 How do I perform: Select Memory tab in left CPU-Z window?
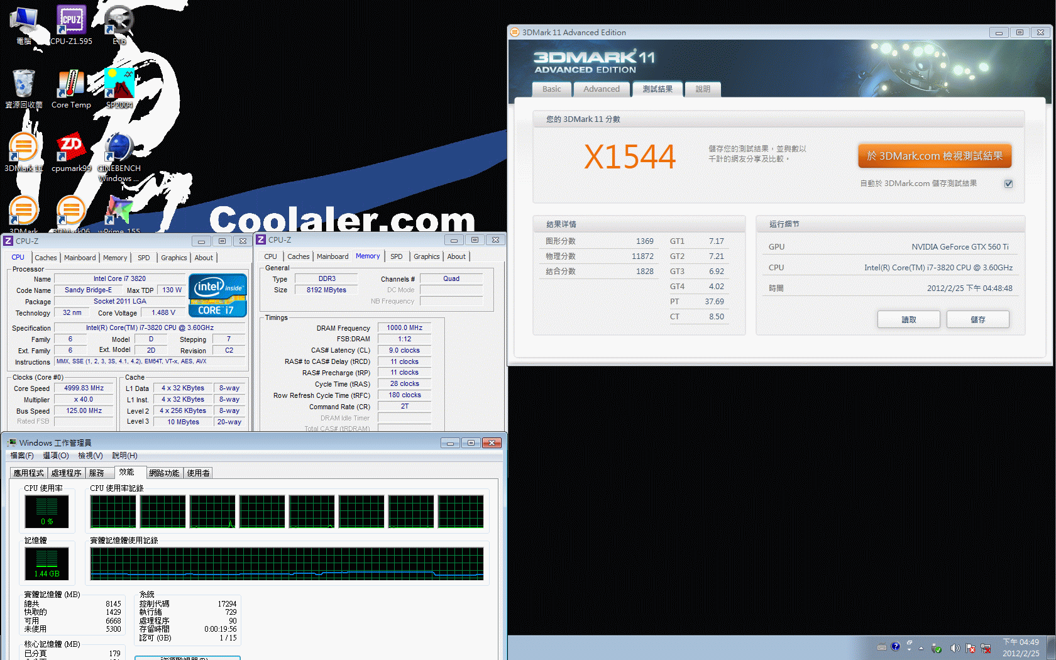(x=115, y=258)
